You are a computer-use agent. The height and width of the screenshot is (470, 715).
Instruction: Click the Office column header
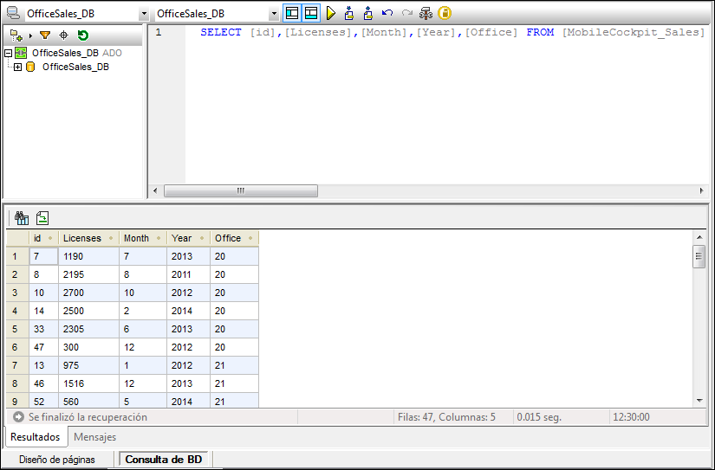pyautogui.click(x=228, y=238)
